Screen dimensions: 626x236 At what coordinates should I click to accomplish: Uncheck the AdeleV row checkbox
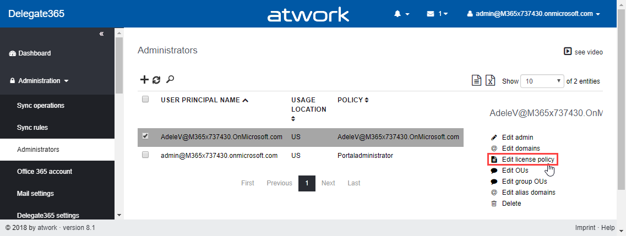145,136
